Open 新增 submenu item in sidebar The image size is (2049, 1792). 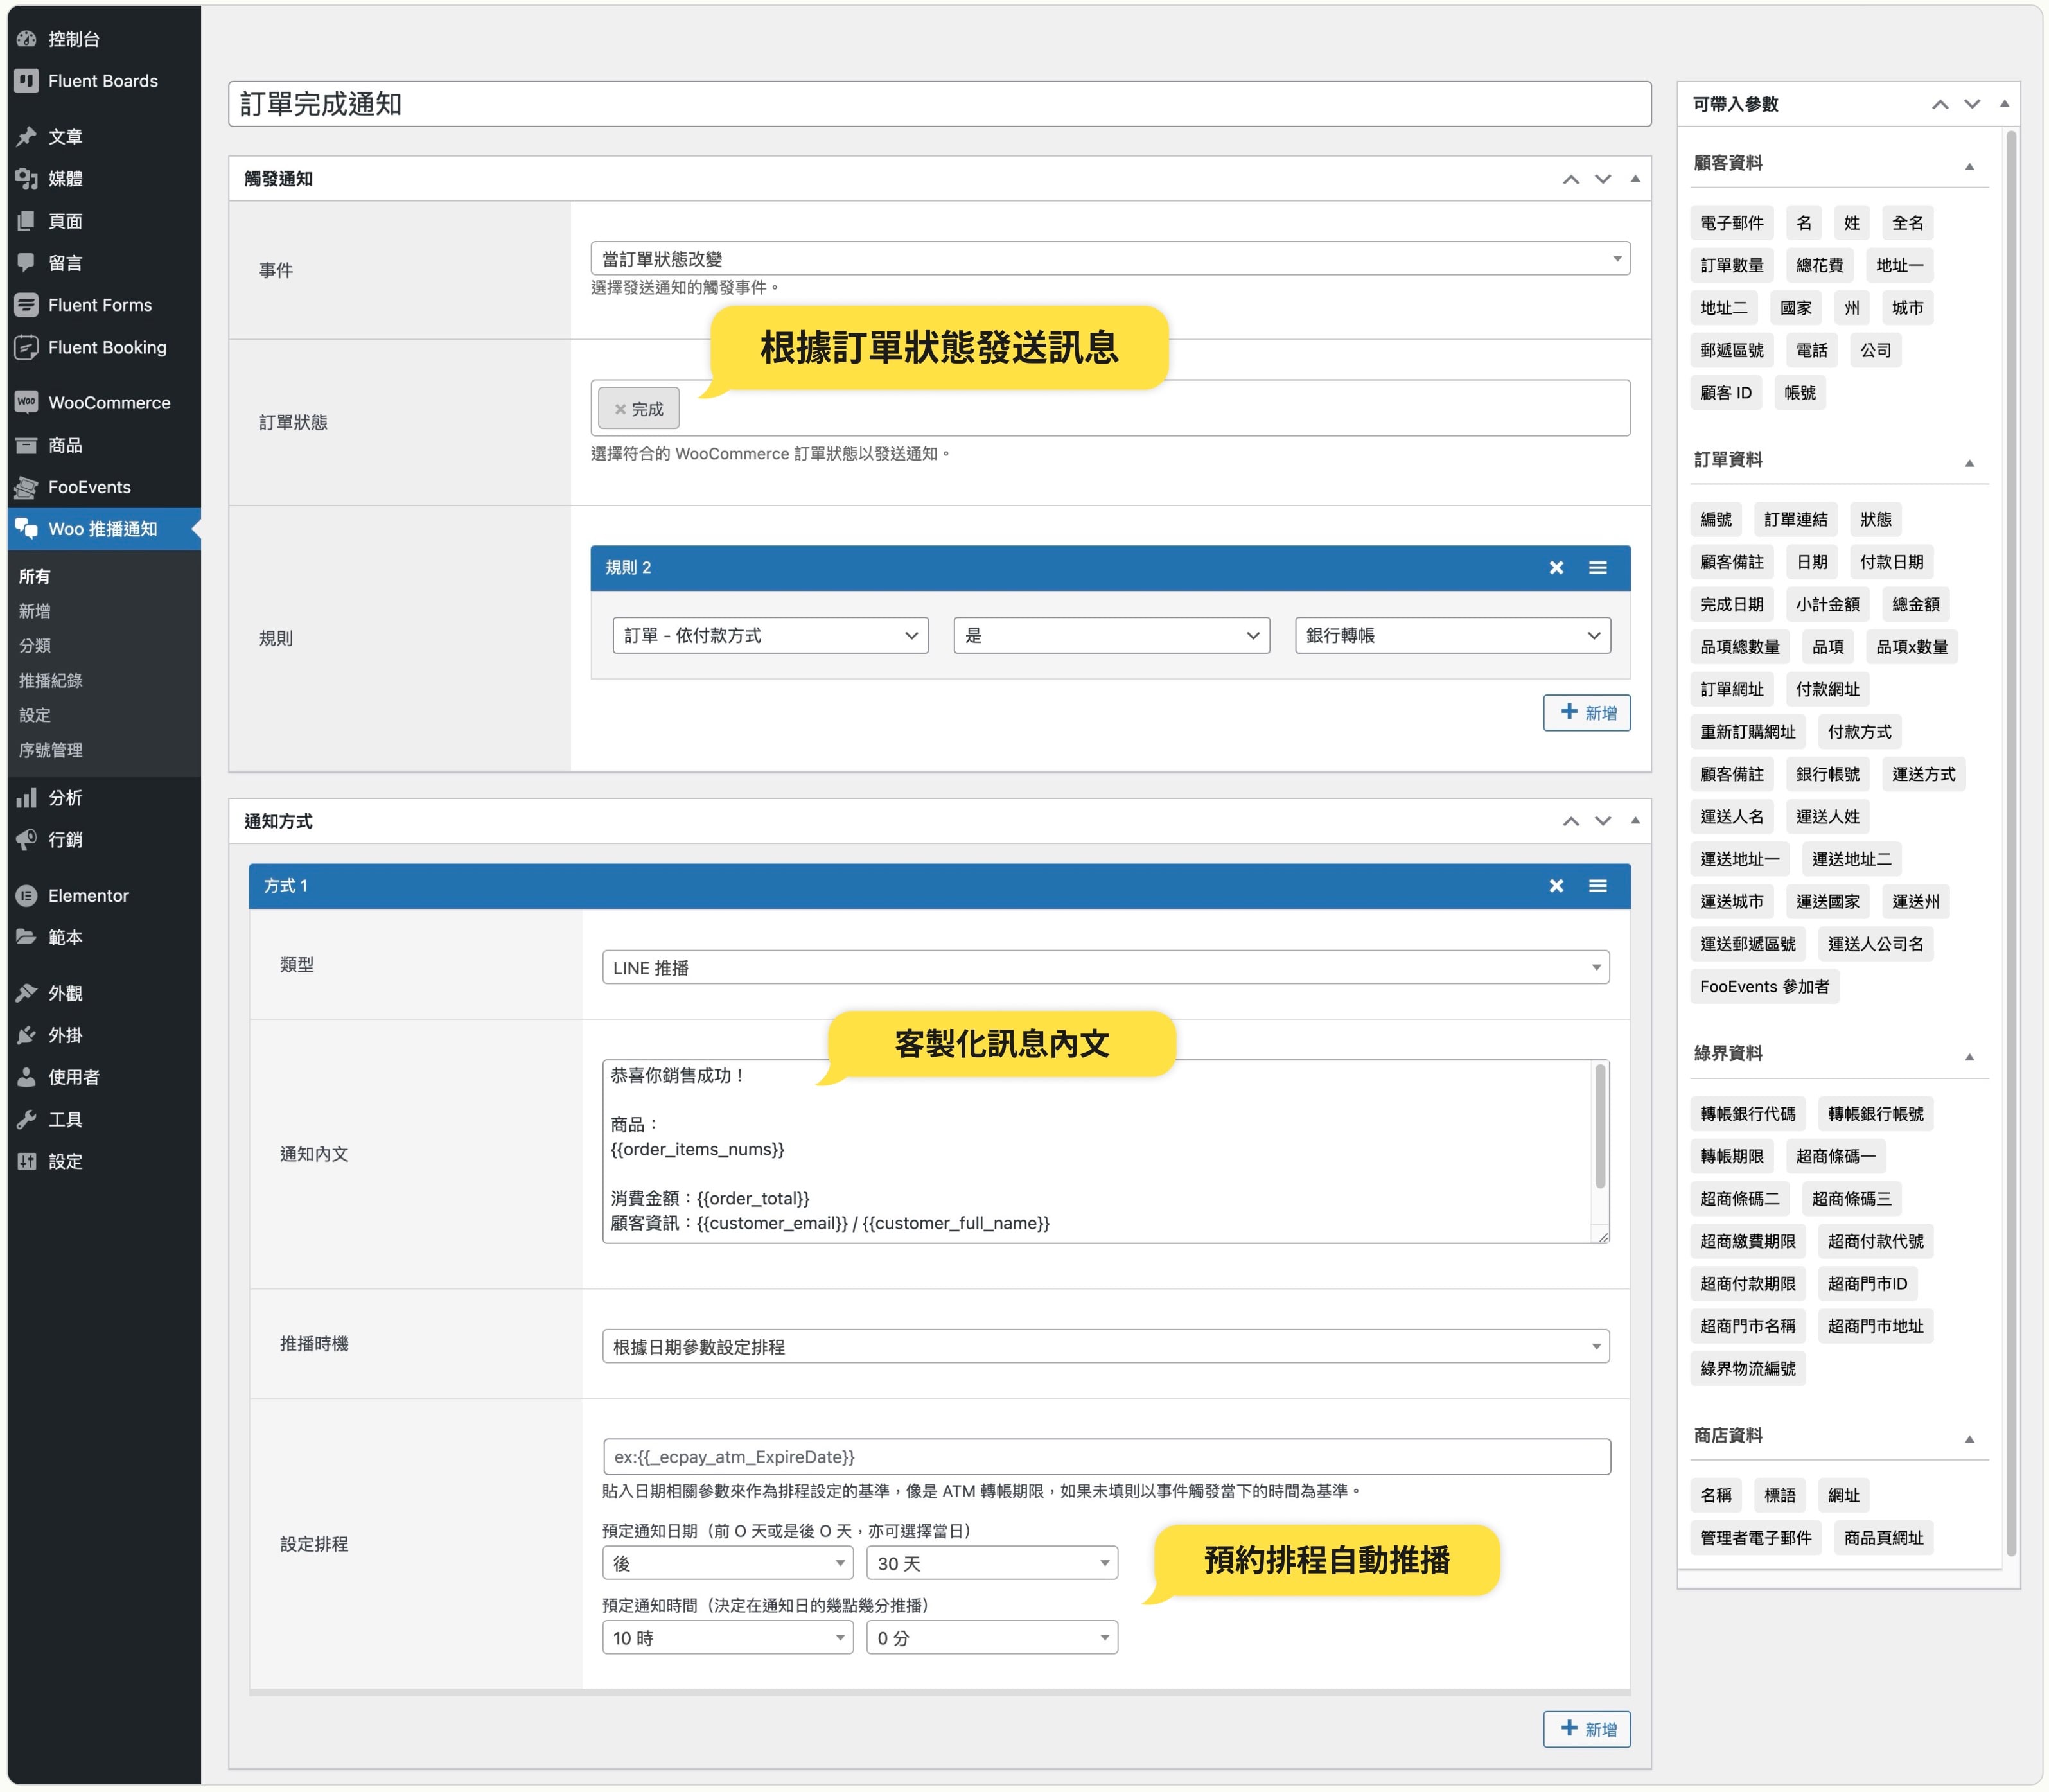[x=34, y=611]
